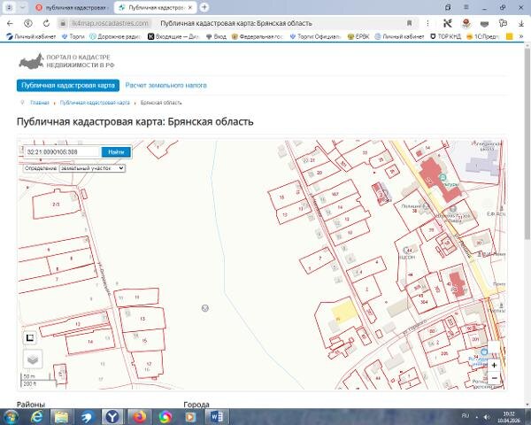Image resolution: width=531 pixels, height=425 pixels.
Task: Open the browser hamburger menu
Action: tap(466, 7)
